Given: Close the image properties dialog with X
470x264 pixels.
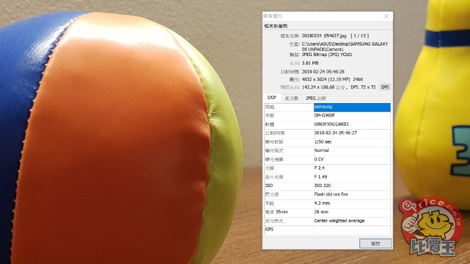Looking at the screenshot, I should pos(386,16).
